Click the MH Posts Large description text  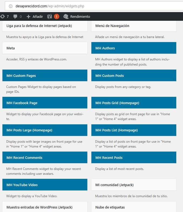(44, 144)
